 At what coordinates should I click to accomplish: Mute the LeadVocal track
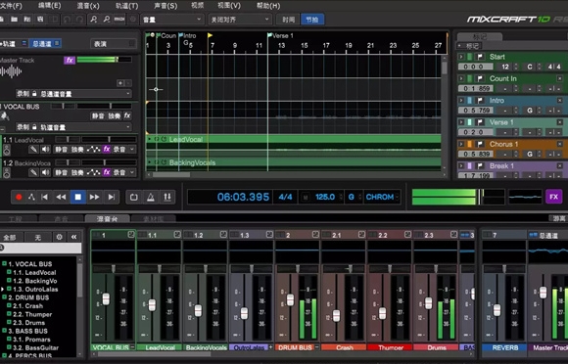click(62, 149)
